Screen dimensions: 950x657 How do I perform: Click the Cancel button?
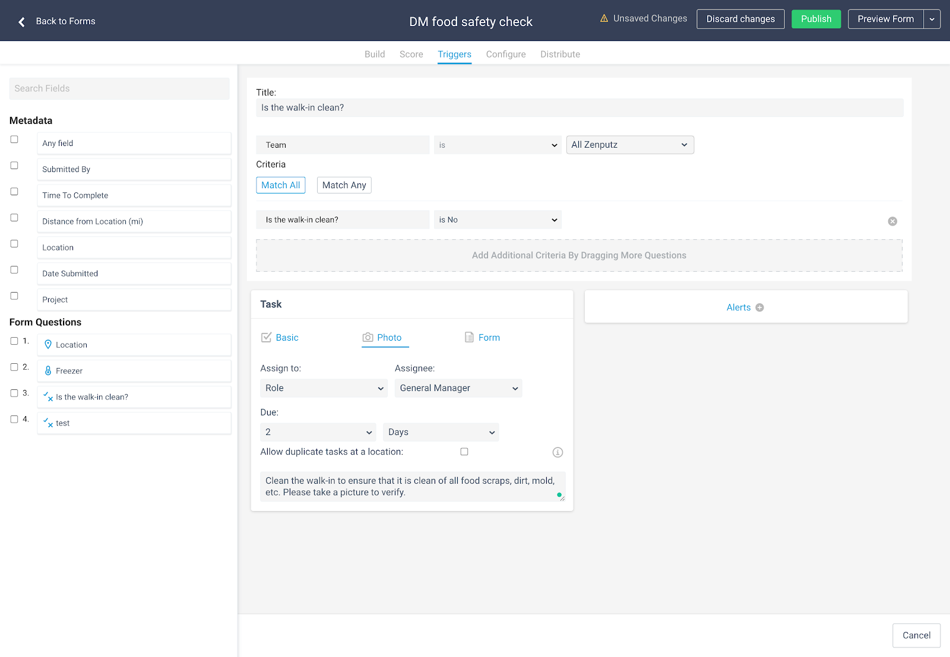(917, 635)
